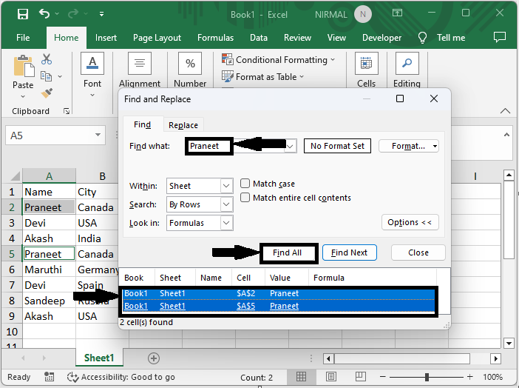
Task: Collapse the ribbon with the chevron
Action: tap(505, 111)
